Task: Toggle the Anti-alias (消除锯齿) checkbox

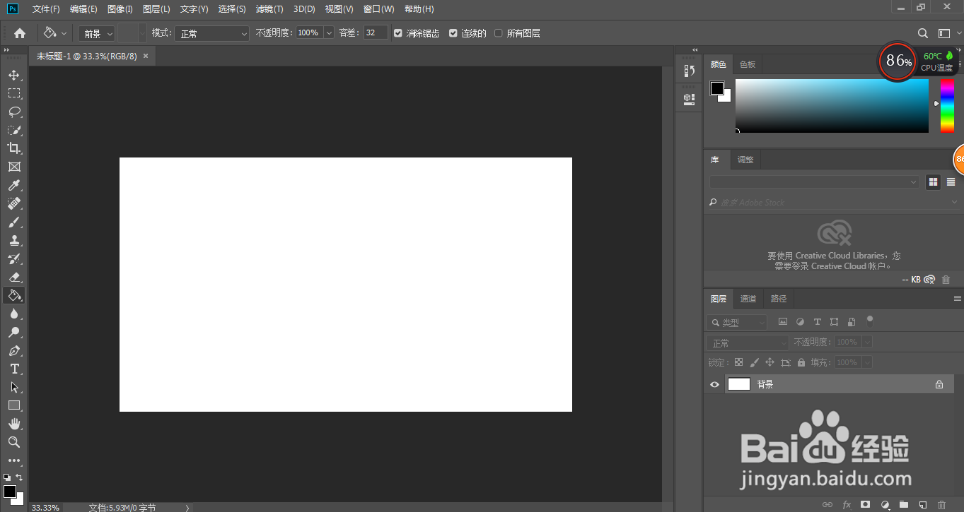Action: click(x=398, y=33)
